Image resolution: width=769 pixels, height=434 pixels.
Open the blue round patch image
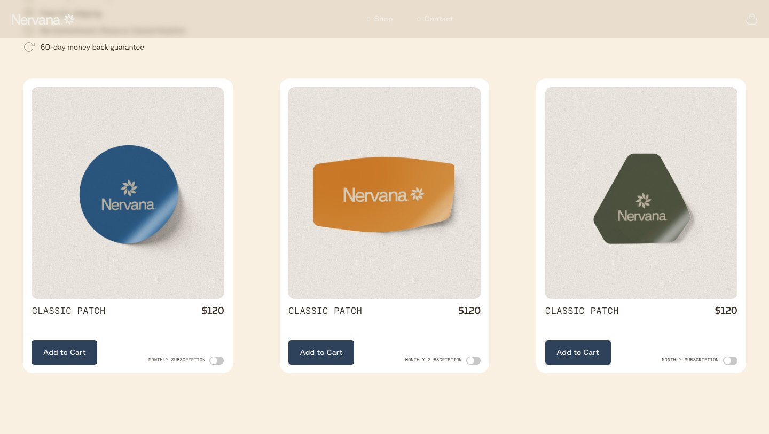128,193
